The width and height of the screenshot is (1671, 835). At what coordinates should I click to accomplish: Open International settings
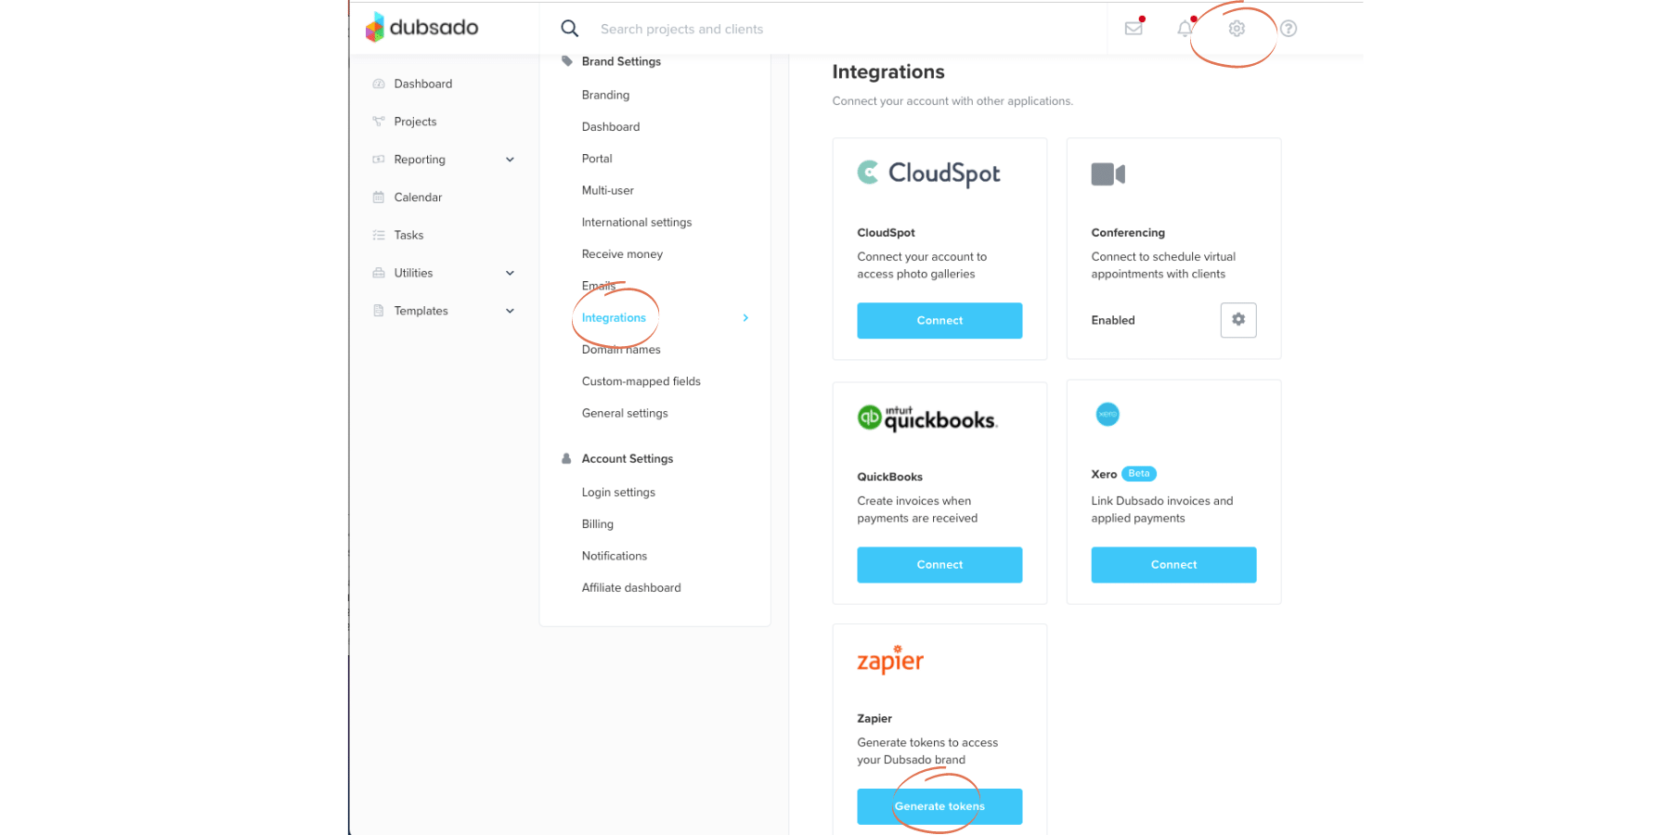pyautogui.click(x=637, y=222)
